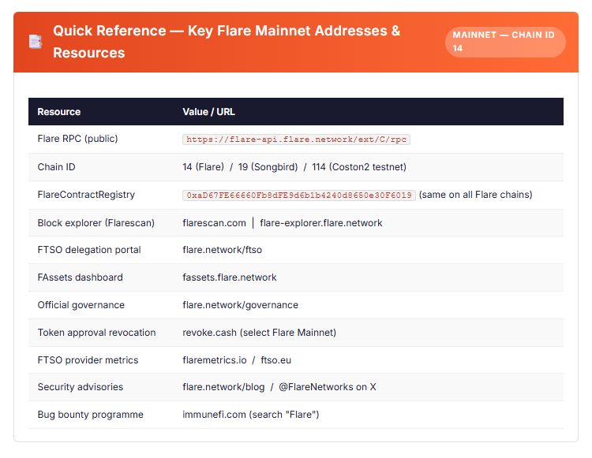Click the ftso.eu value
The image size is (592, 458).
[x=276, y=360]
